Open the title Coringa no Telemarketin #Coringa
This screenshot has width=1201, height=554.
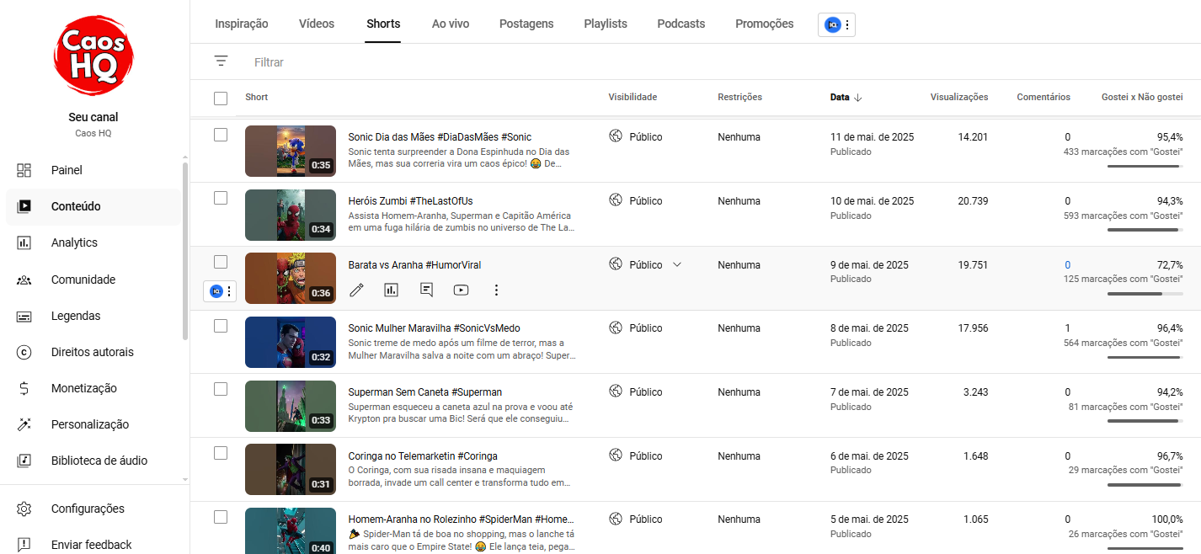(423, 456)
